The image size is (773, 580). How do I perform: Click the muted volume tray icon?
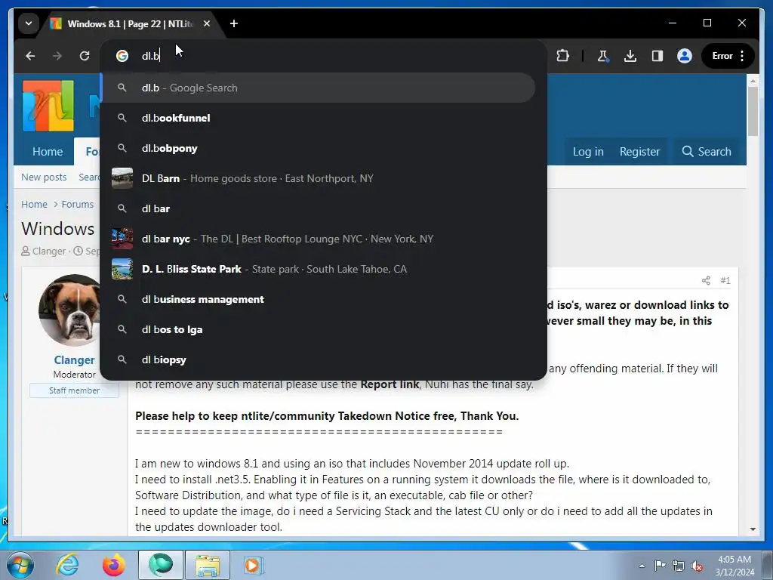(697, 566)
